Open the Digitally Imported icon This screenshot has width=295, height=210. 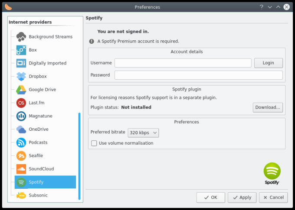coord(21,63)
